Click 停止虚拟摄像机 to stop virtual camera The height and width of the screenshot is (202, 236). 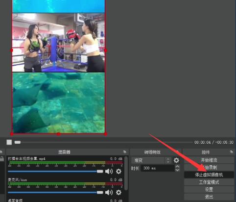point(209,175)
